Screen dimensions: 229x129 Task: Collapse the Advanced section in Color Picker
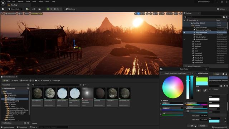click(x=162, y=100)
